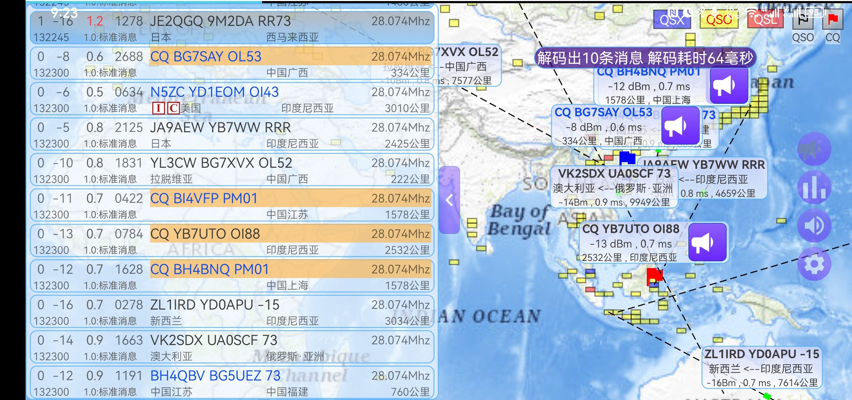Tap the I badge in N5ZC row
852x400 pixels.
point(158,108)
